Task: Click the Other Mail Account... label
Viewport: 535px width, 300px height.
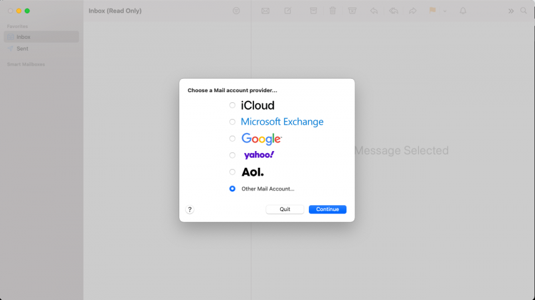Action: point(268,189)
